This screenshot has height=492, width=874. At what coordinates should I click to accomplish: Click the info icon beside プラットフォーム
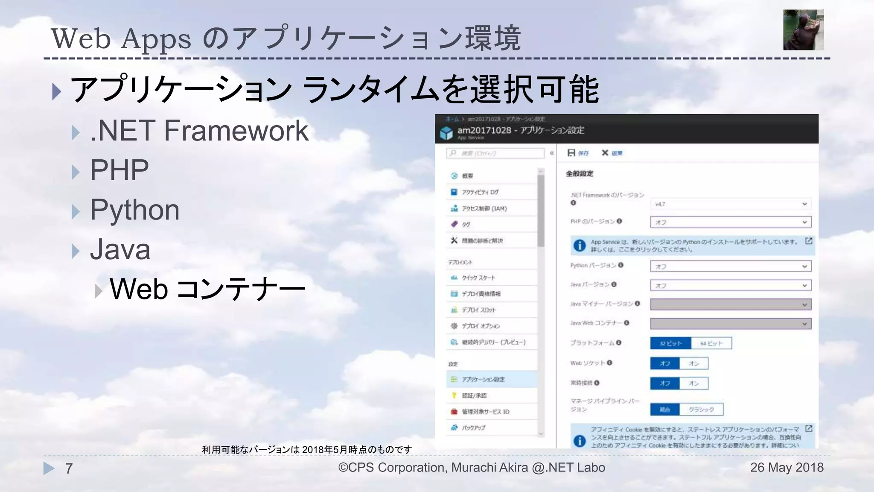(618, 343)
